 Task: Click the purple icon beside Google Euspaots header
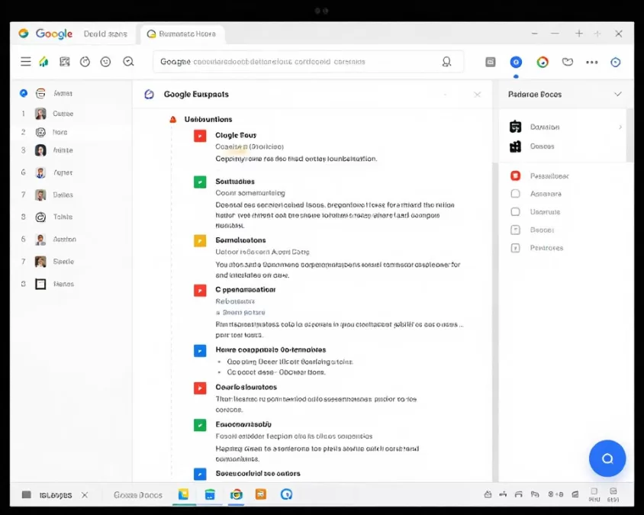click(x=149, y=95)
